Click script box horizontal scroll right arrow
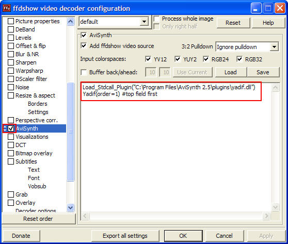288x244 pixels. pos(266,216)
